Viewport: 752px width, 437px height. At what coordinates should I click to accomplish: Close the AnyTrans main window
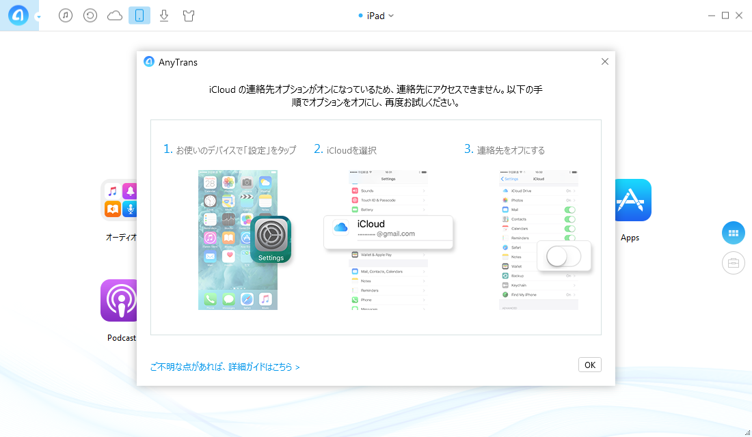click(739, 16)
